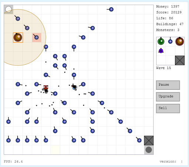
Task: Click the white spawn circle in the corner
Action: pos(8,9)
